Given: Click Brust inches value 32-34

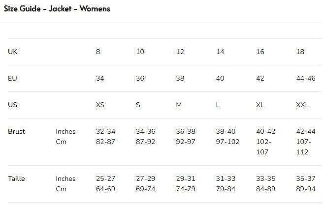Looking at the screenshot, I should tap(105, 132).
